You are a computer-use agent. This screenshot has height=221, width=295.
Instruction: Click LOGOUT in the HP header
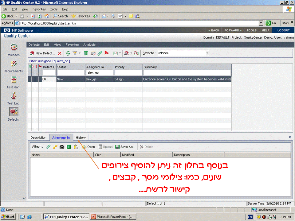pyautogui.click(x=283, y=30)
